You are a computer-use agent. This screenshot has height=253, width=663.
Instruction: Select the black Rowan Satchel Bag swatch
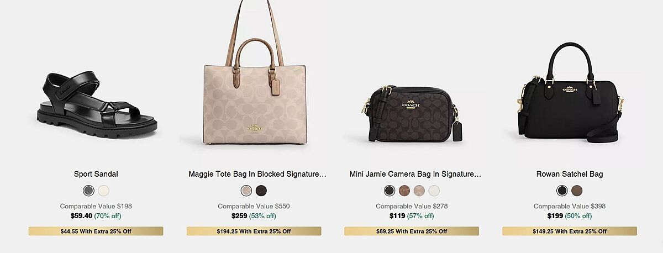[x=562, y=191]
